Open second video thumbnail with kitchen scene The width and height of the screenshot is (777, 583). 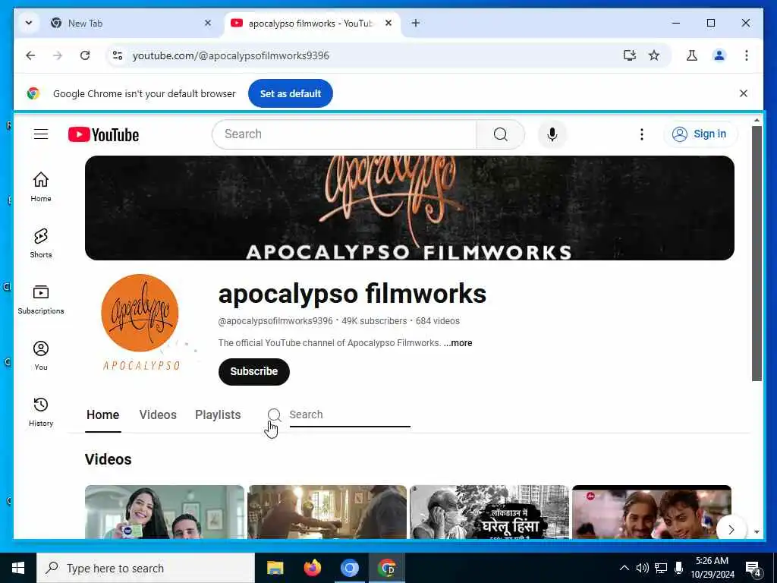coord(327,512)
